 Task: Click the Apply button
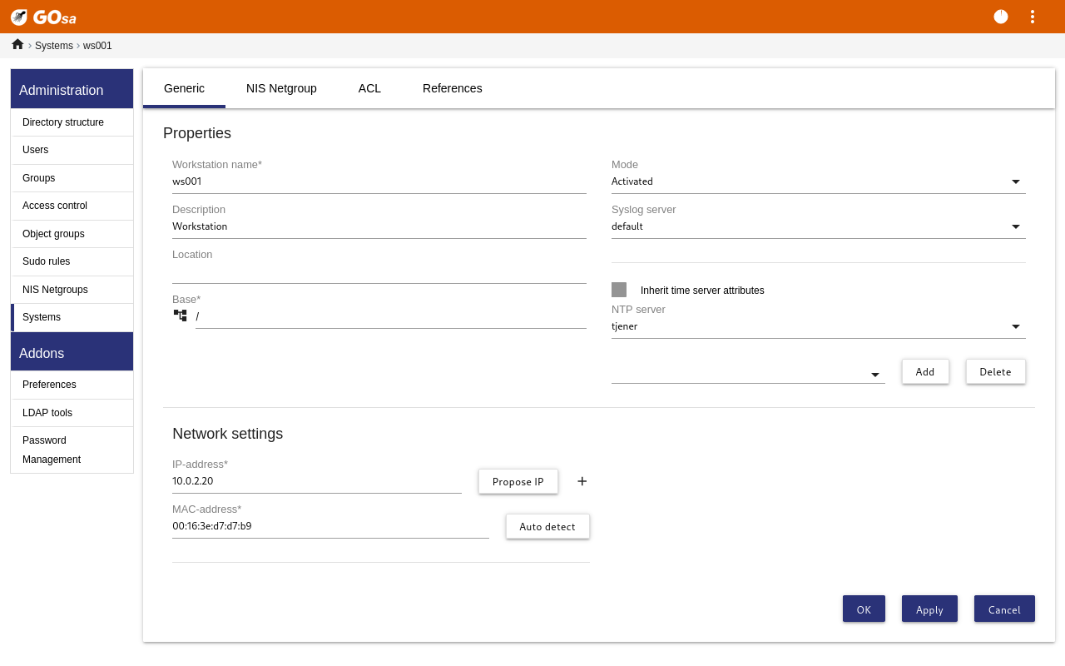pyautogui.click(x=929, y=609)
